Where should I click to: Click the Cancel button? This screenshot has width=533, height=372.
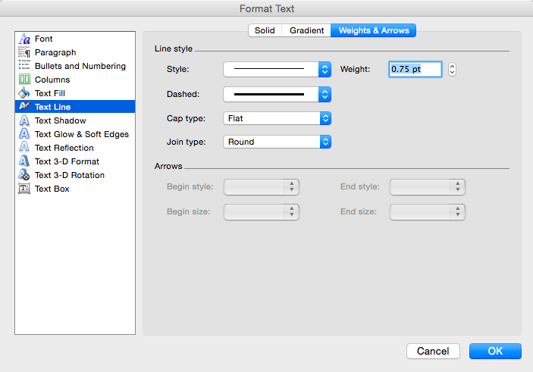(x=433, y=351)
